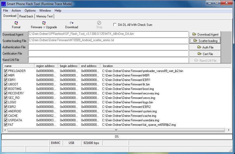
Task: Open the Window menu
Action: (45, 11)
